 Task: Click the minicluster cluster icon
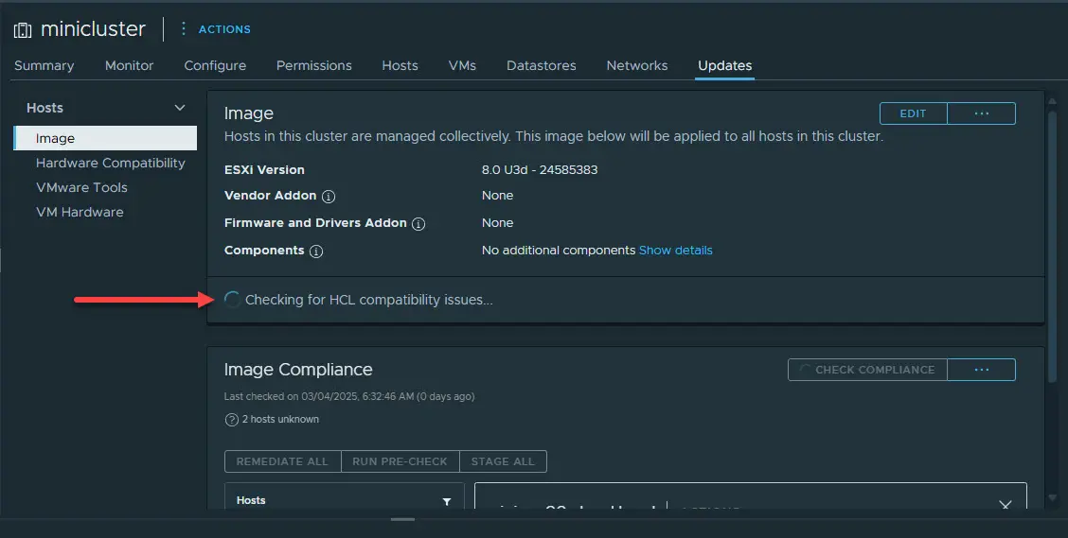pyautogui.click(x=23, y=30)
